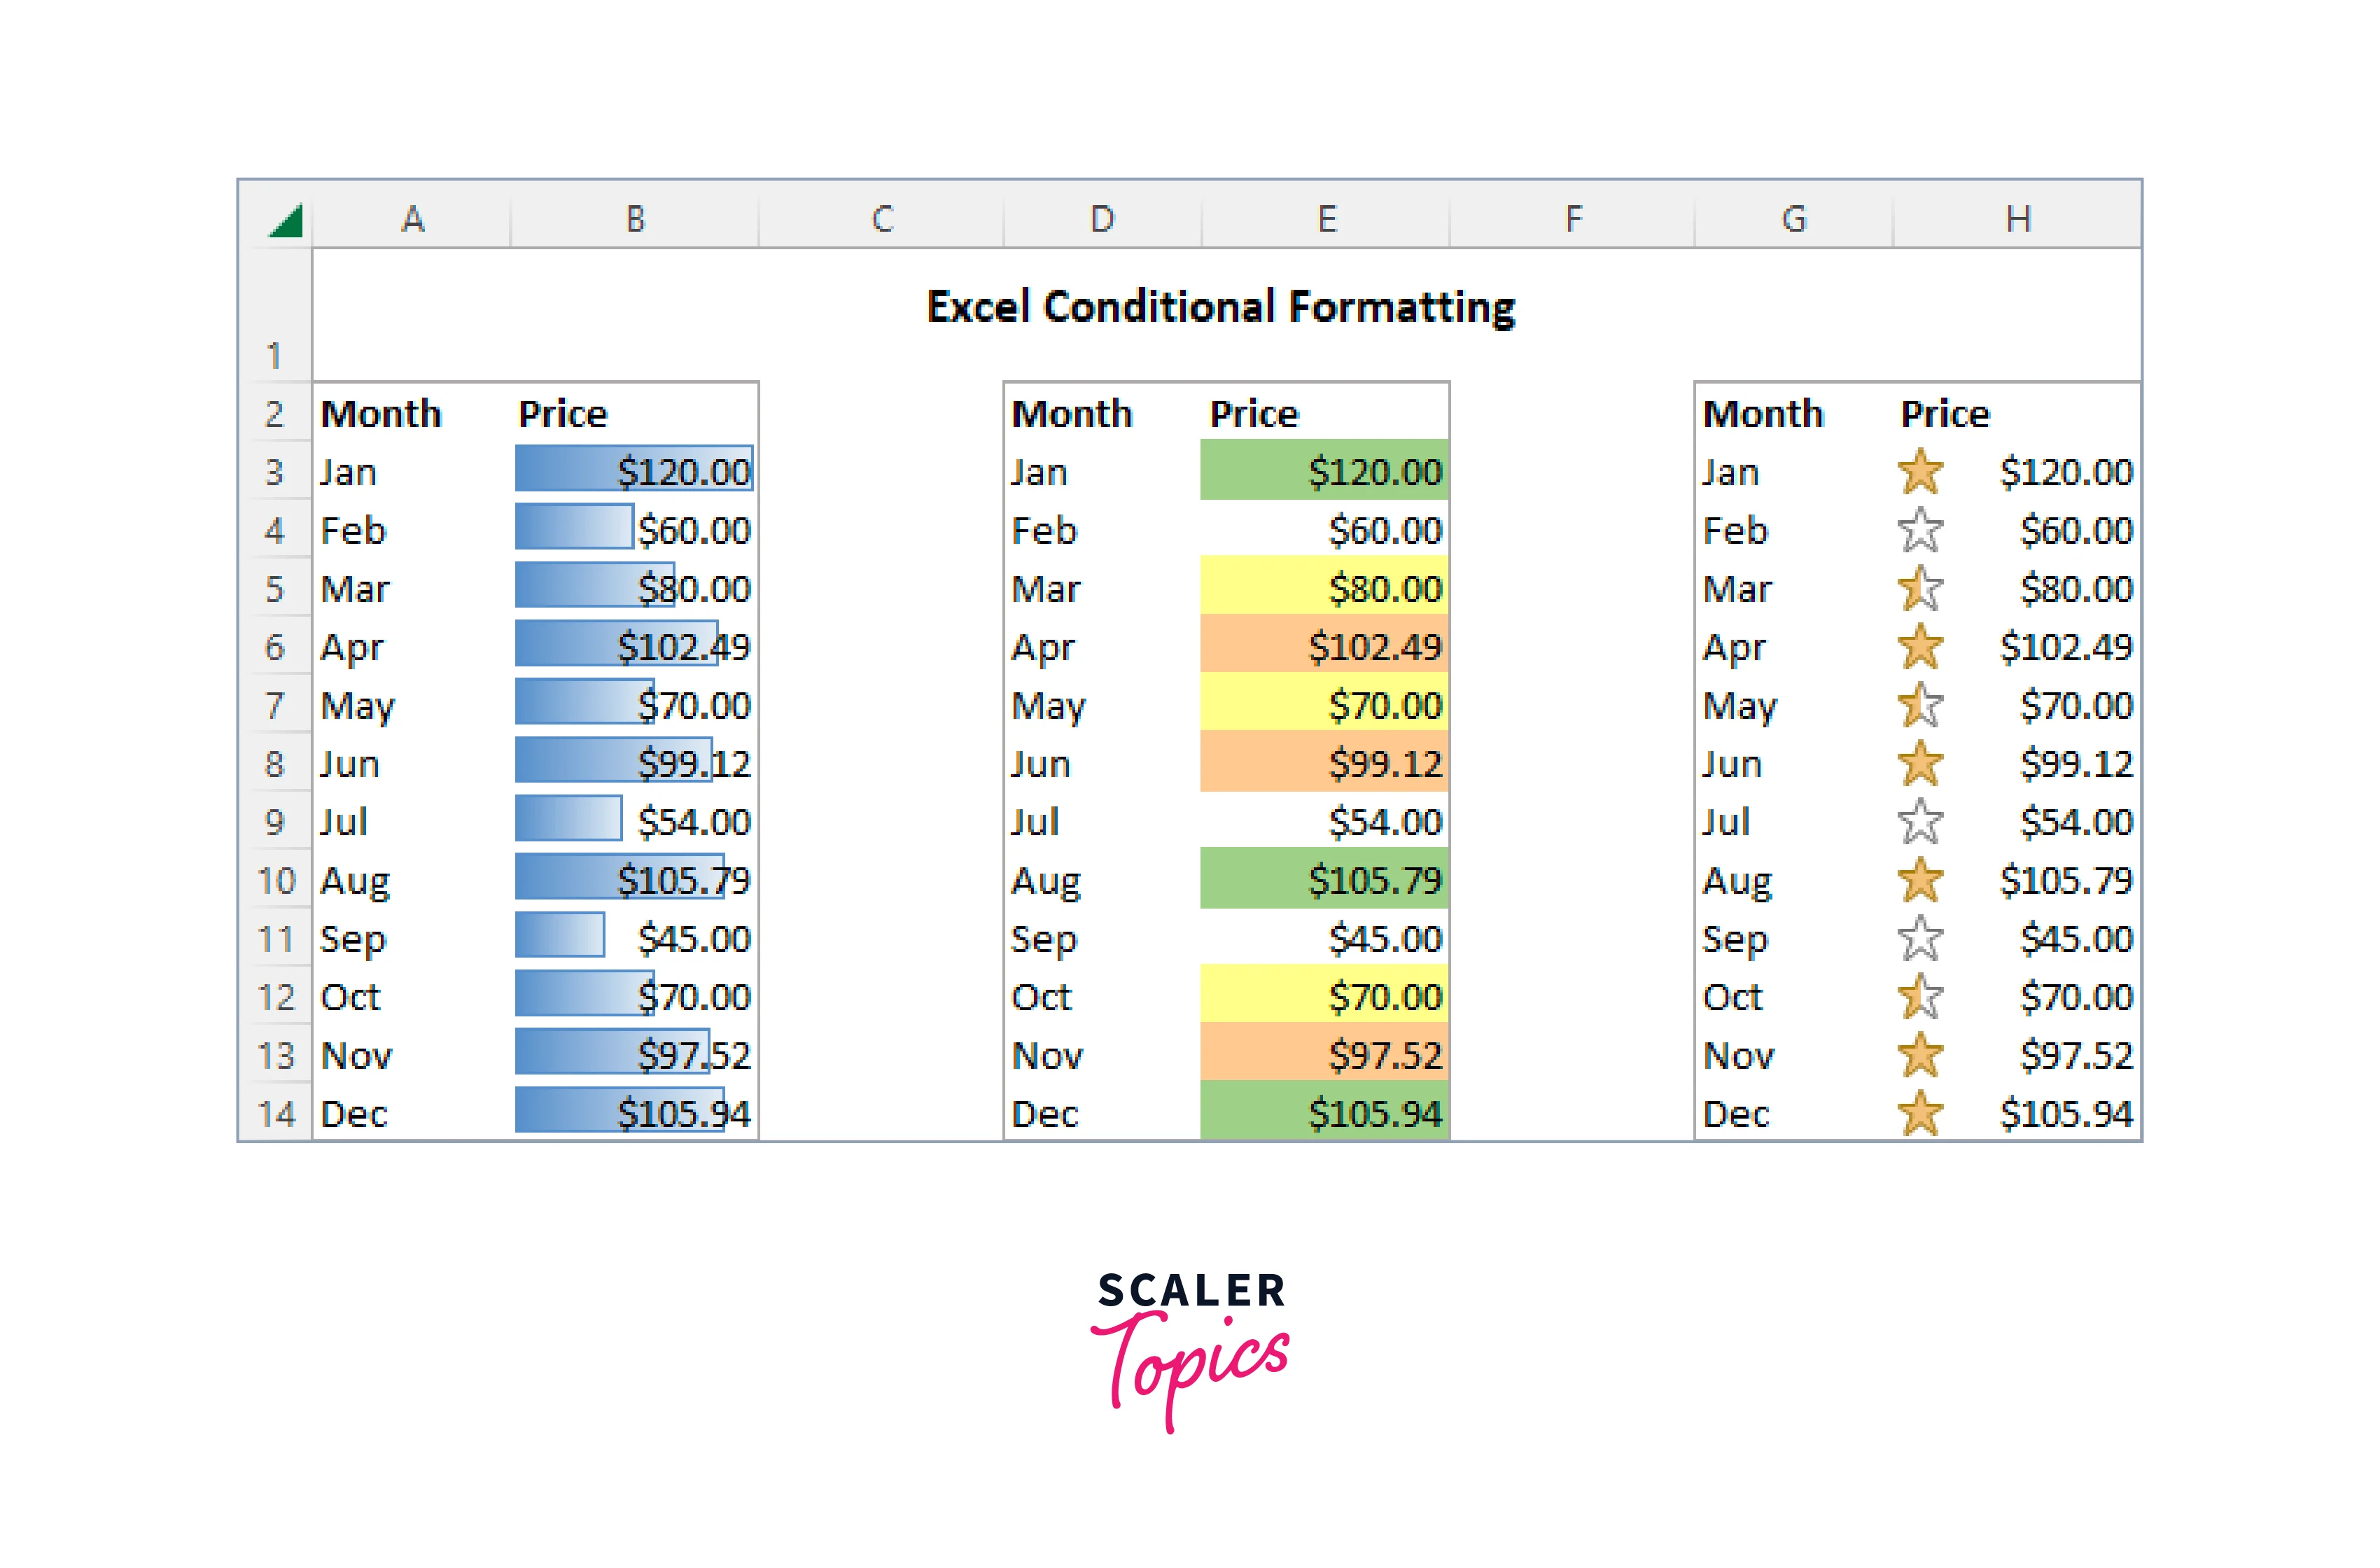Select column H header

point(2018,219)
